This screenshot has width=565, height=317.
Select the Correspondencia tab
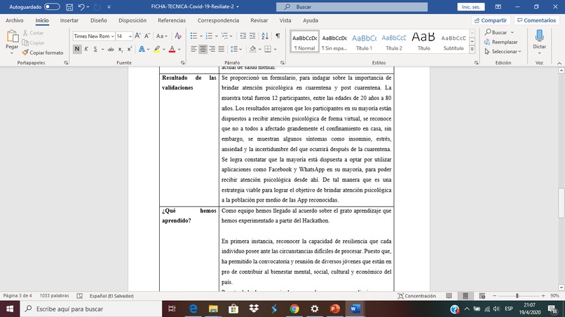(x=218, y=20)
